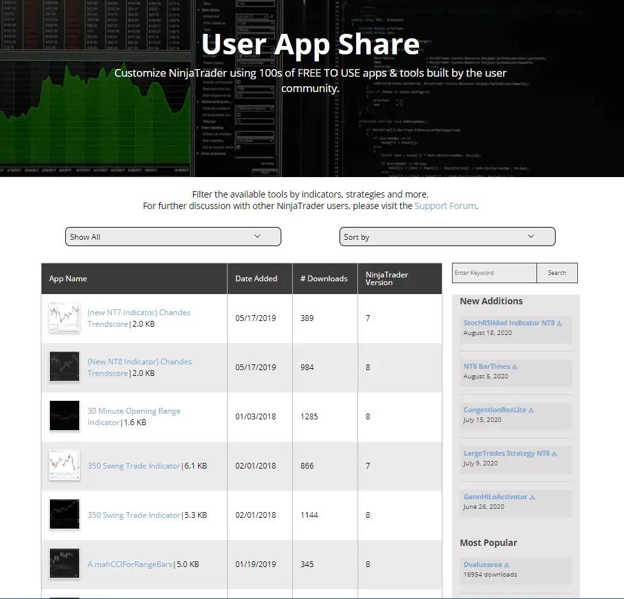The image size is (624, 599).
Task: Open StochRSIMod Indicator NT8 in New Additions
Action: (x=509, y=323)
